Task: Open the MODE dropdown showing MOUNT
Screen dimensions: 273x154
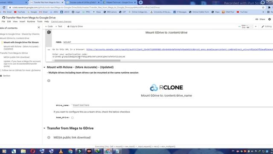Action: (x=168, y=42)
